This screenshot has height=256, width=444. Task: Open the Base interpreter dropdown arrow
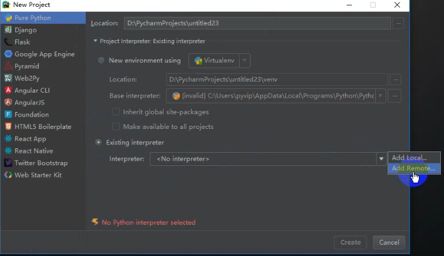381,96
